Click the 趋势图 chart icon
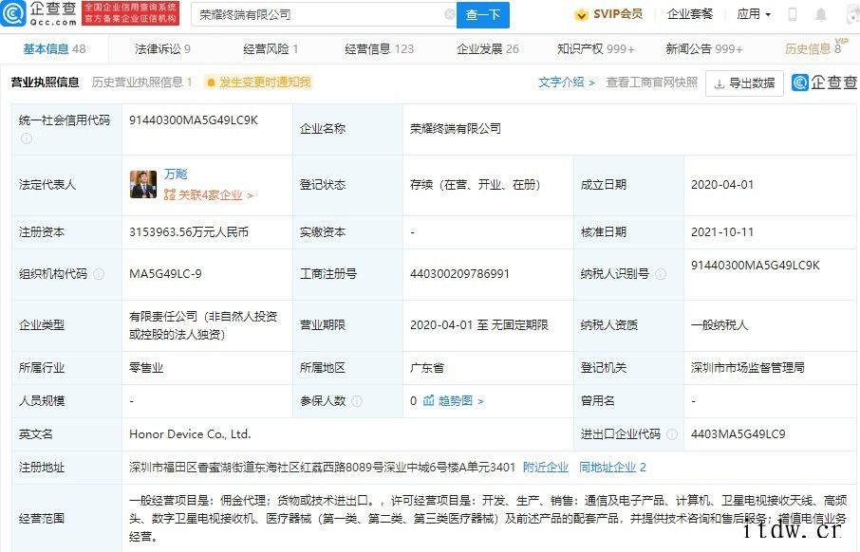Screen dimensions: 860x552 click(x=428, y=400)
